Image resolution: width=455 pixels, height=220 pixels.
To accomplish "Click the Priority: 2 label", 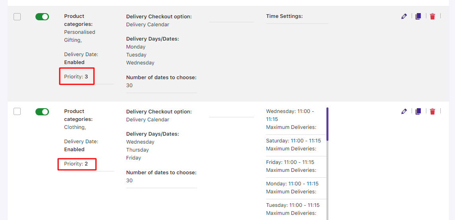I will (76, 164).
